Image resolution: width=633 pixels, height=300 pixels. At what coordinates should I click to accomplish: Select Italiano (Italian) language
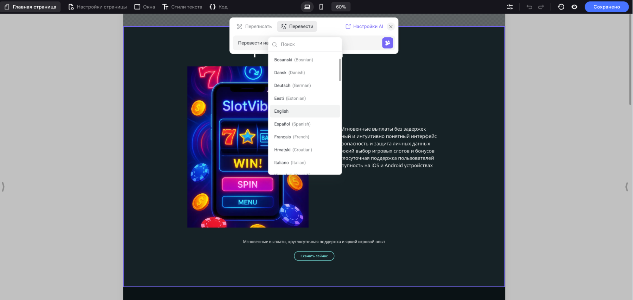click(x=305, y=163)
